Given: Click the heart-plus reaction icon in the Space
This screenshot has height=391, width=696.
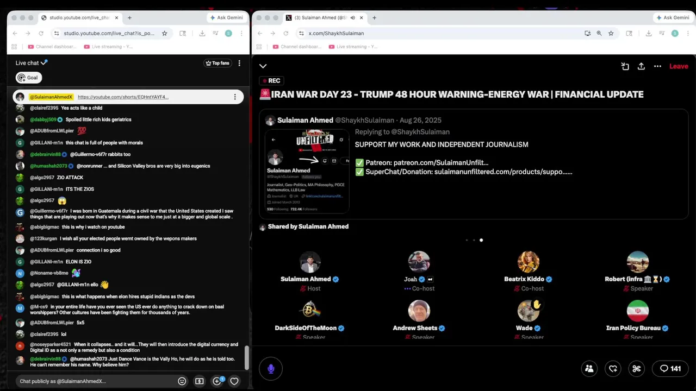Looking at the screenshot, I should coord(613,369).
